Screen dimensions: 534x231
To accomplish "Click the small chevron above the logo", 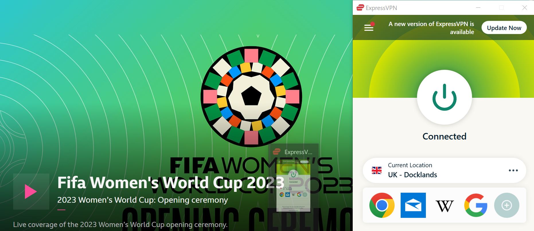I will (258, 36).
